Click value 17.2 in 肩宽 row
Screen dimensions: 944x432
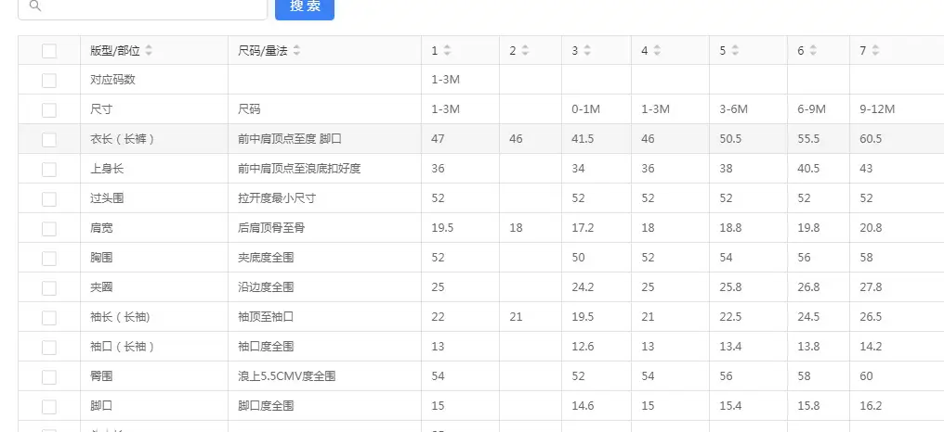583,228
